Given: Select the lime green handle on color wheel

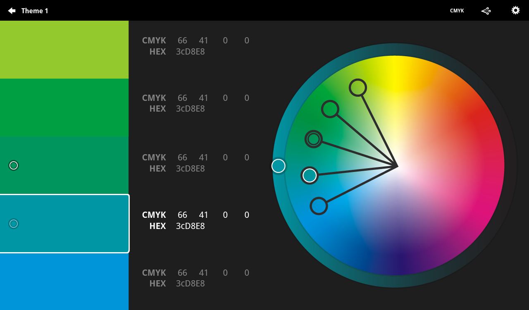Looking at the screenshot, I should (357, 88).
